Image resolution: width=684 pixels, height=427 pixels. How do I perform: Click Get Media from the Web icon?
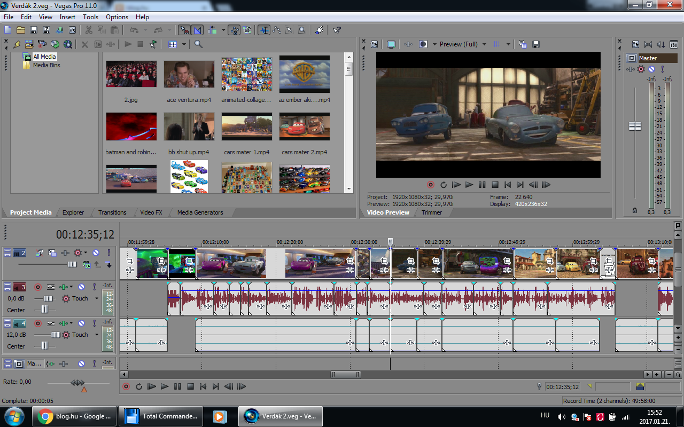[x=68, y=44]
